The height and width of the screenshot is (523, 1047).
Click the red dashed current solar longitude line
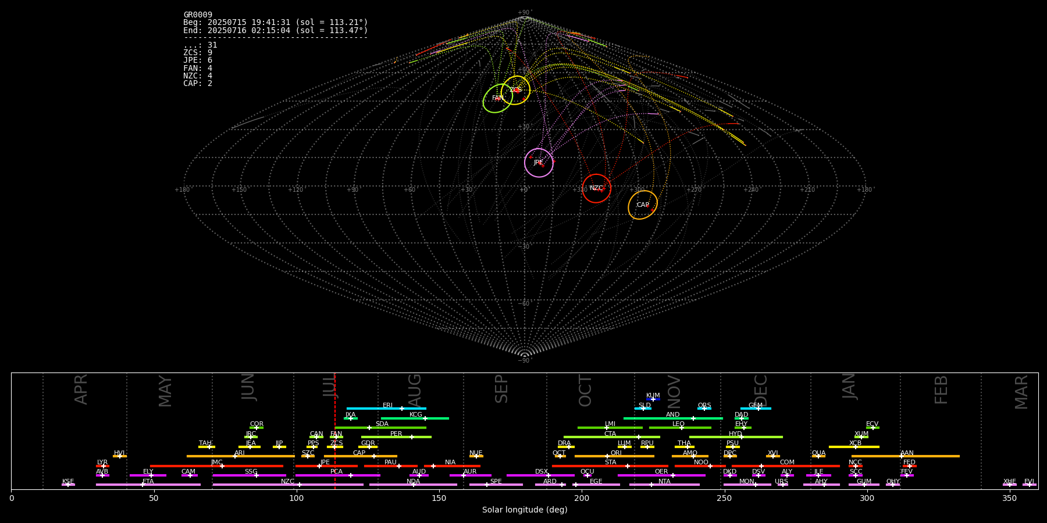click(335, 431)
